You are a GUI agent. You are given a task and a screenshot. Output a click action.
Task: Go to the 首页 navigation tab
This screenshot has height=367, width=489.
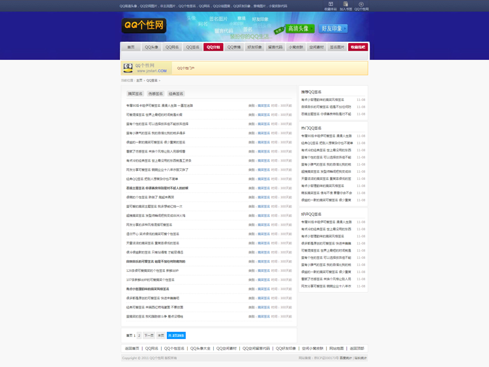[131, 47]
